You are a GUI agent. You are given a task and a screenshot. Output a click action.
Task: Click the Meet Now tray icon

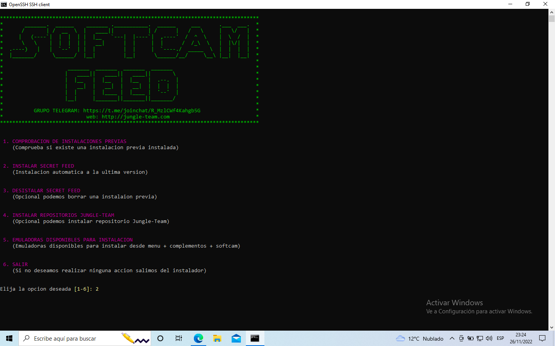pos(461,338)
